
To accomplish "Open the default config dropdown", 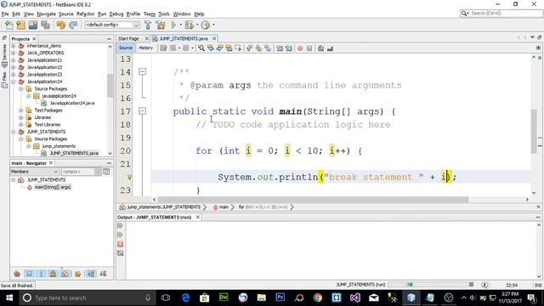I will pyautogui.click(x=112, y=25).
